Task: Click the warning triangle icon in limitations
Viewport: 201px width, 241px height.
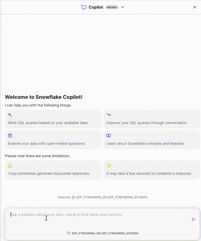Action: 10,165
